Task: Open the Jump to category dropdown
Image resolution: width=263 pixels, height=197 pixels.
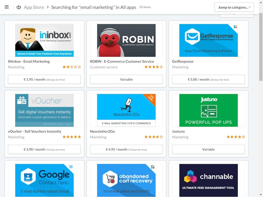Action: point(234,7)
